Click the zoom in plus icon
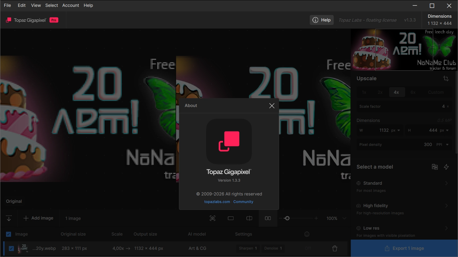This screenshot has height=257, width=458. pos(316,218)
